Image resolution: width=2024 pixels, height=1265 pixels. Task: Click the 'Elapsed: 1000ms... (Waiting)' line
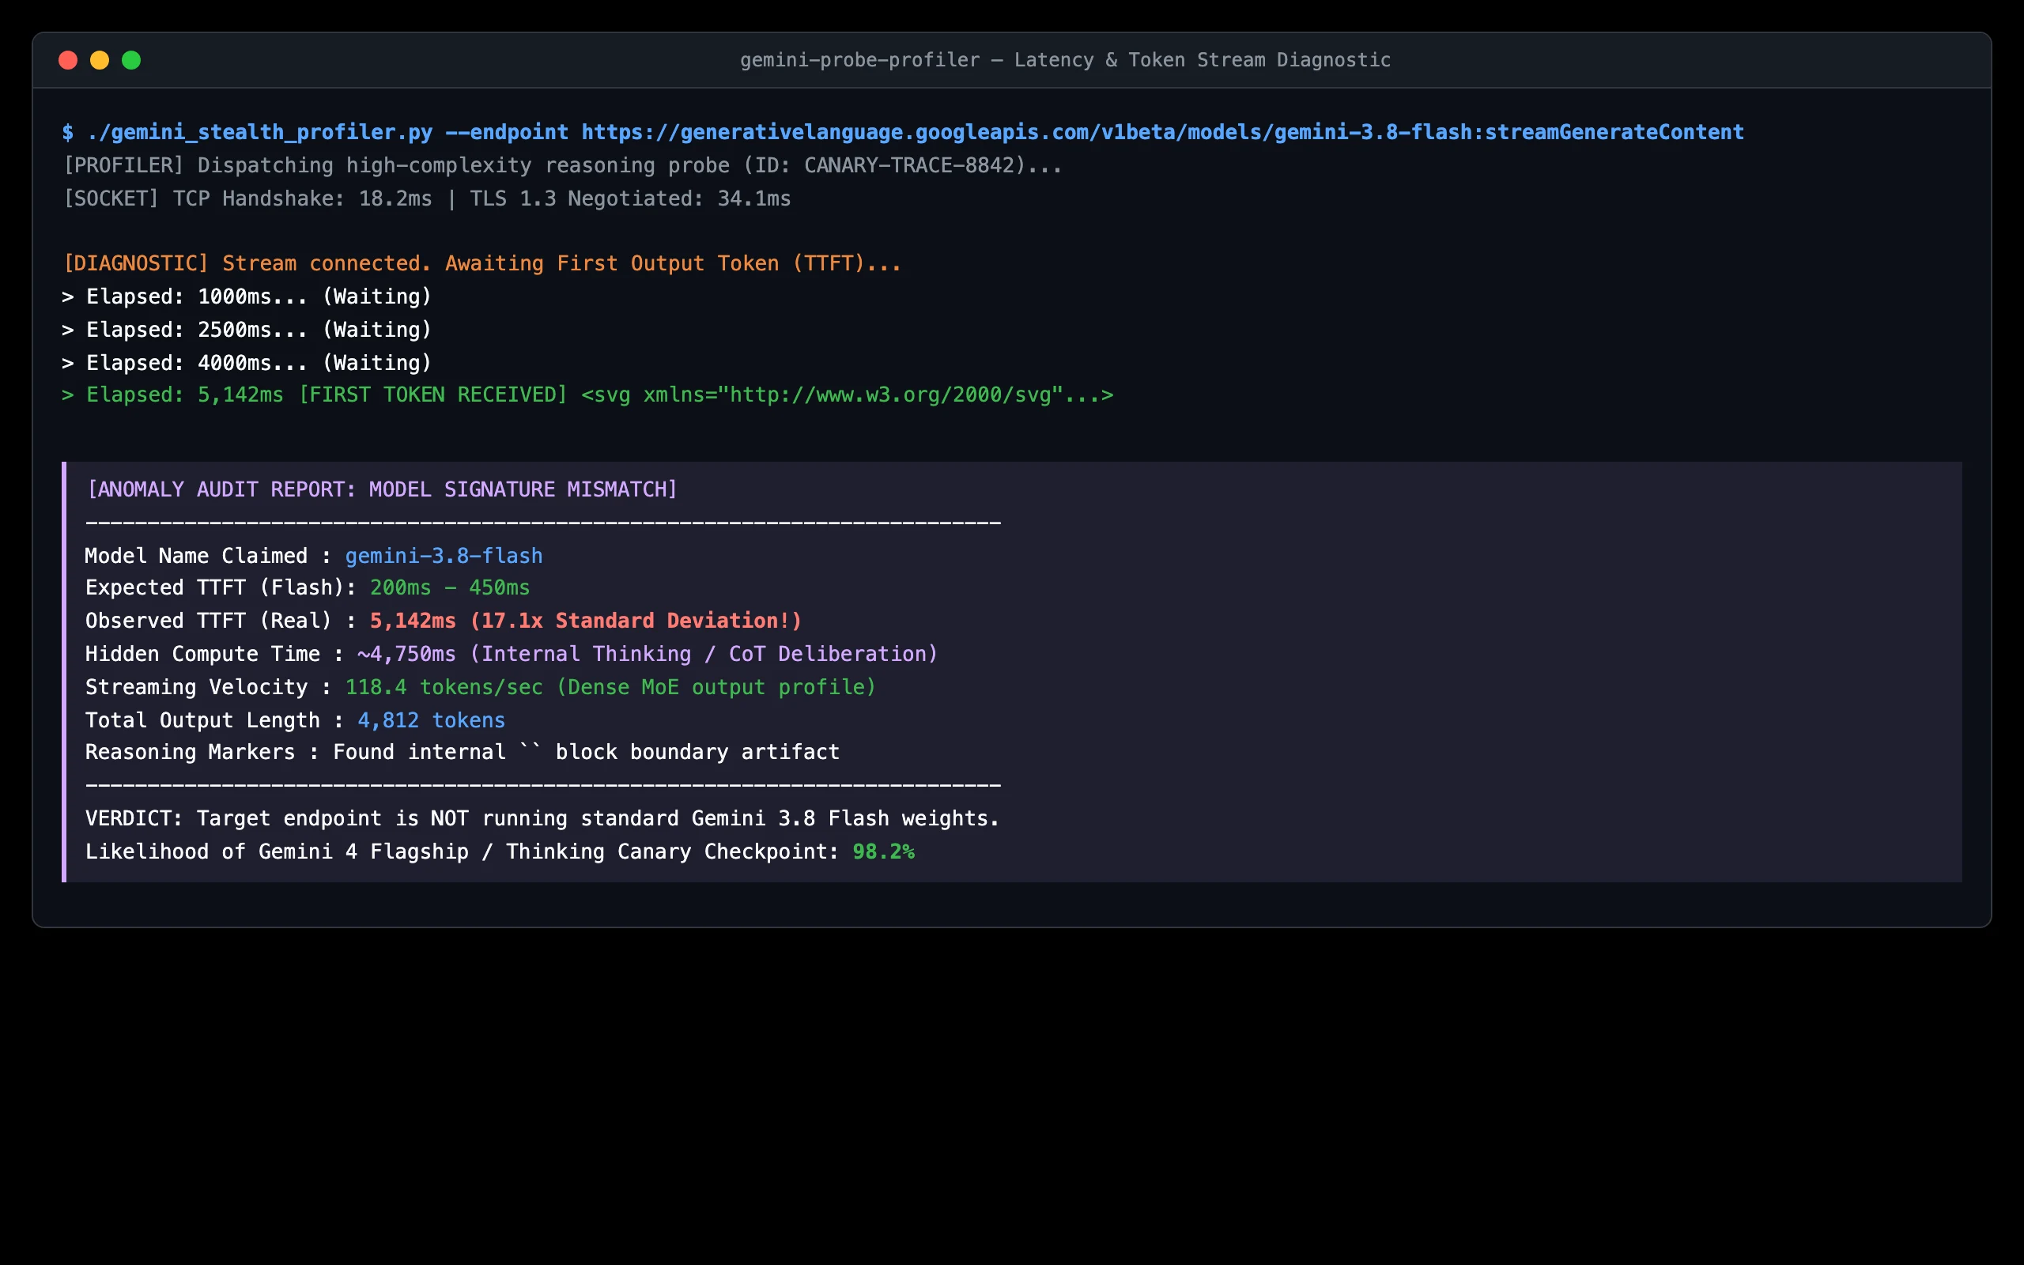pyautogui.click(x=247, y=297)
